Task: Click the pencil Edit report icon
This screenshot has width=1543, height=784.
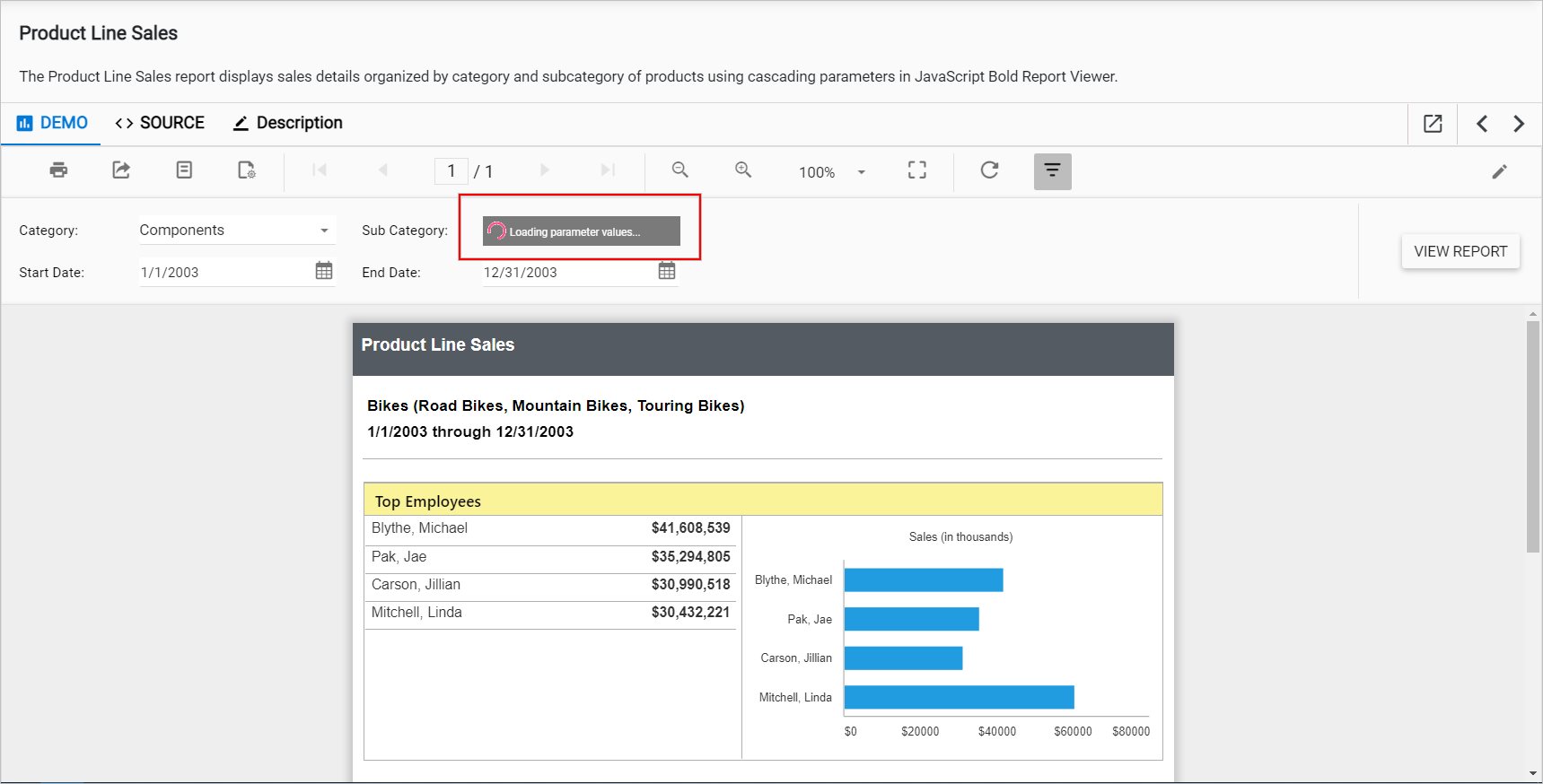Action: point(1499,171)
